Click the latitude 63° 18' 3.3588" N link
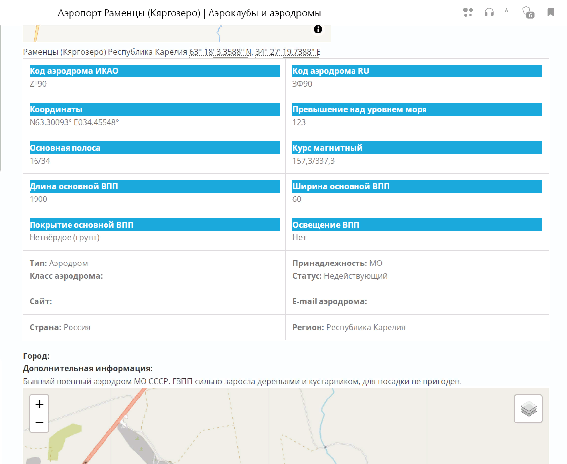The width and height of the screenshot is (567, 464). tap(220, 52)
